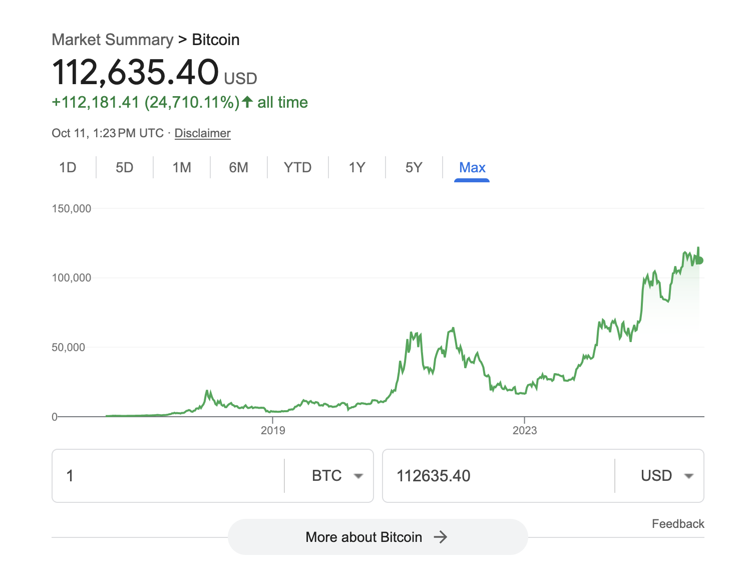
Task: Expand the BTC currency dropdown
Action: pos(336,476)
